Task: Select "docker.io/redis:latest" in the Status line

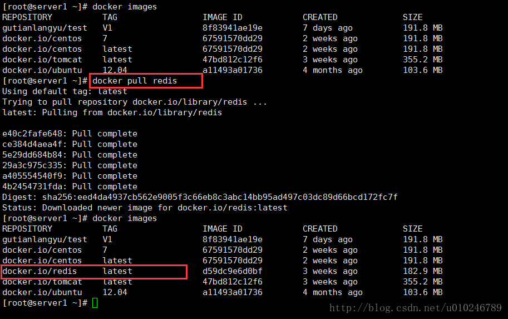Action: (233, 208)
